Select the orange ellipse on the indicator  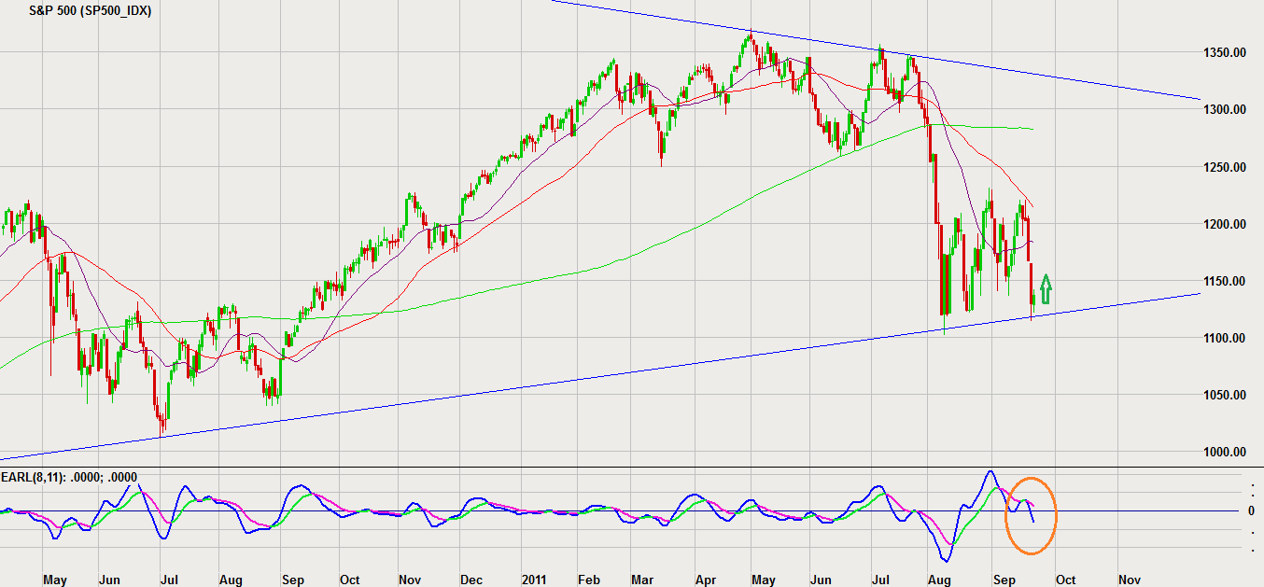1031,515
